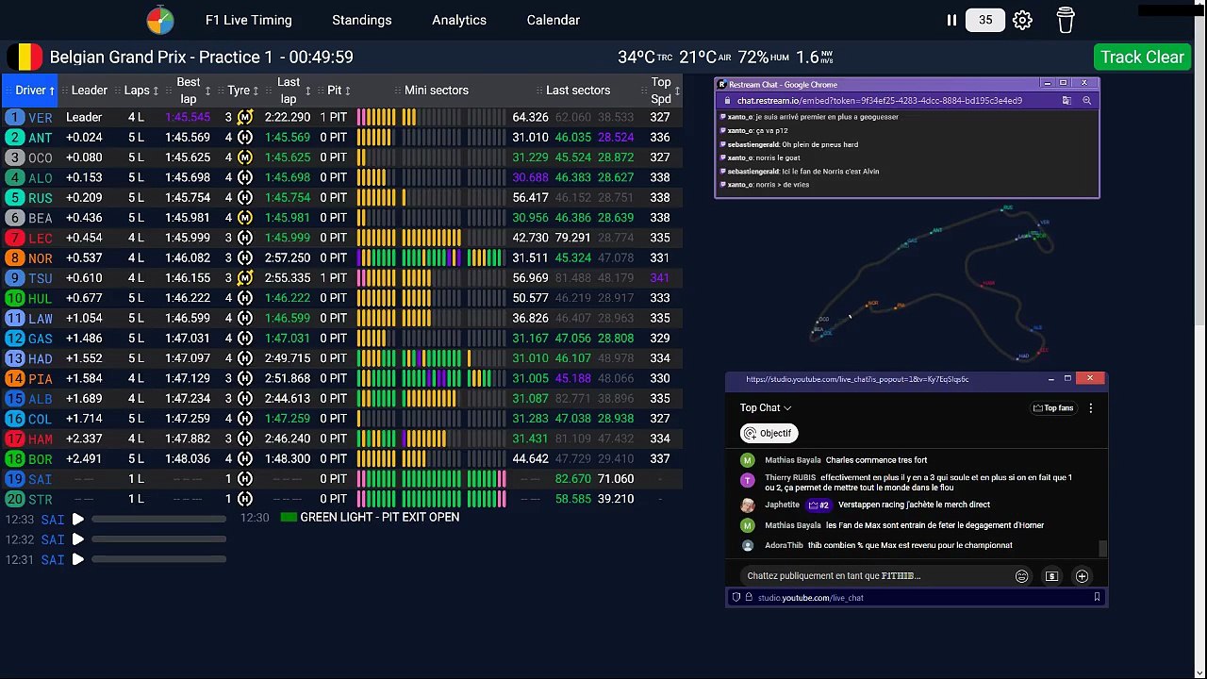Image resolution: width=1207 pixels, height=679 pixels.
Task: Seek in the 12:32 SAI radio progress bar
Action: coord(158,539)
